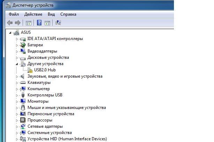
Task: Expand the Клавиатуры node
Action: [17, 83]
